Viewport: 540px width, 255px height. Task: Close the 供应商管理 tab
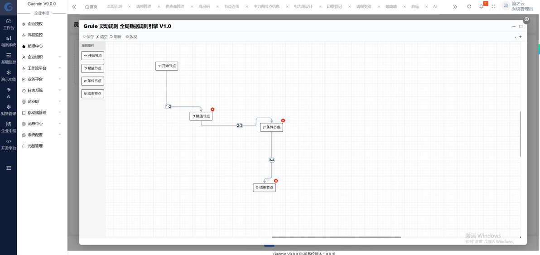[192, 6]
